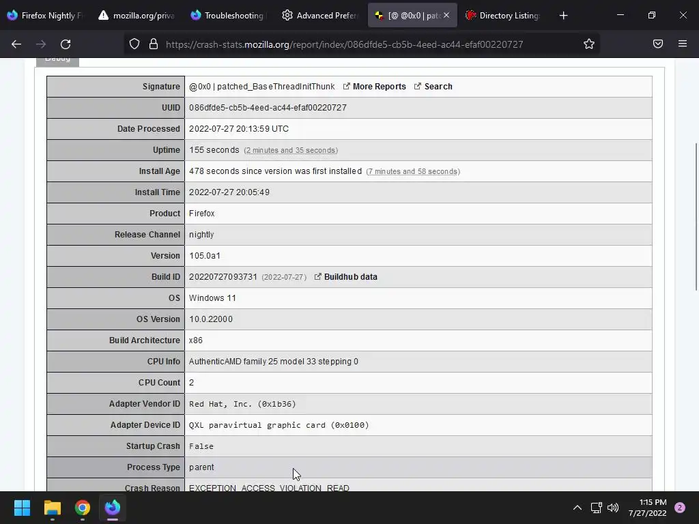Select the UUID value text
The height and width of the screenshot is (524, 699).
point(268,108)
